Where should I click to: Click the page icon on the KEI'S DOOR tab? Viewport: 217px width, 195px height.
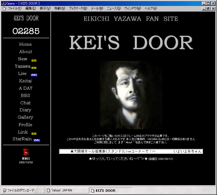coord(93,191)
